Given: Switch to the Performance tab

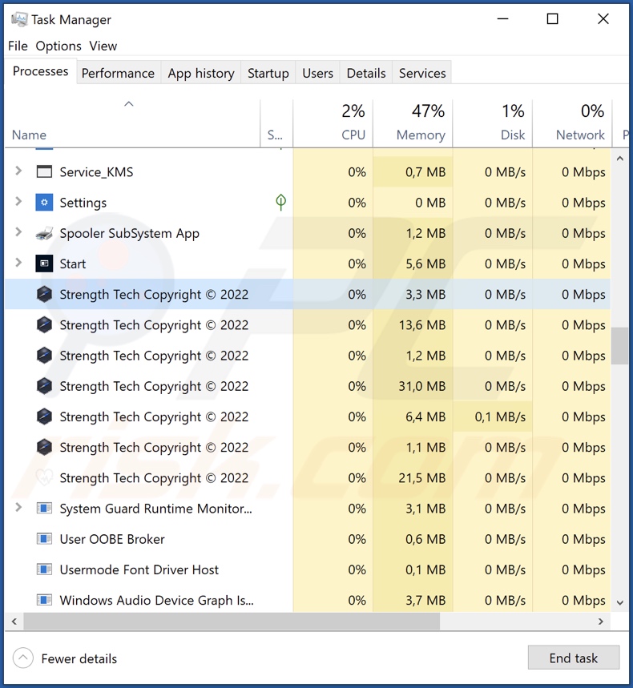Looking at the screenshot, I should click(x=118, y=73).
